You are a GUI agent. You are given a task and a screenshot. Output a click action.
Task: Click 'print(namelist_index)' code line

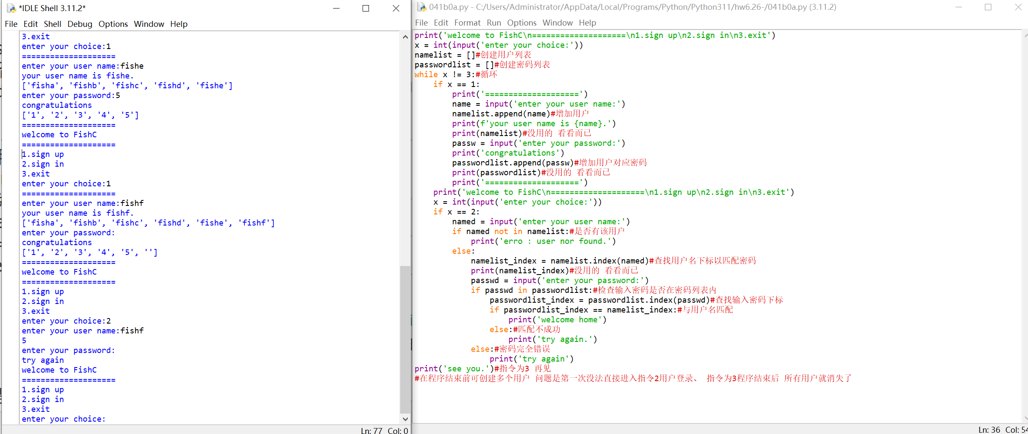point(555,271)
